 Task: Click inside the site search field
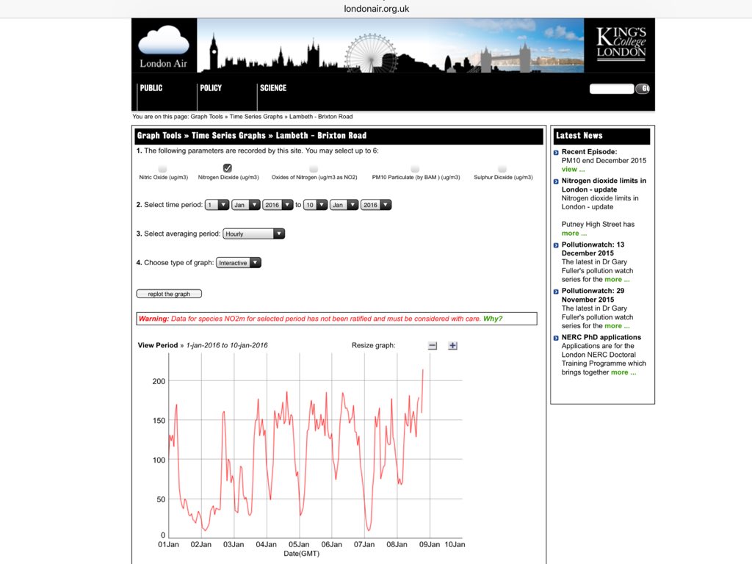612,88
